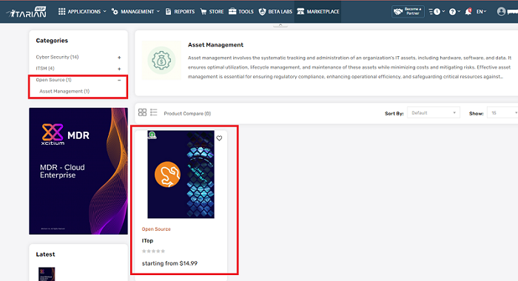Click the user profile avatar icon

pyautogui.click(x=501, y=12)
